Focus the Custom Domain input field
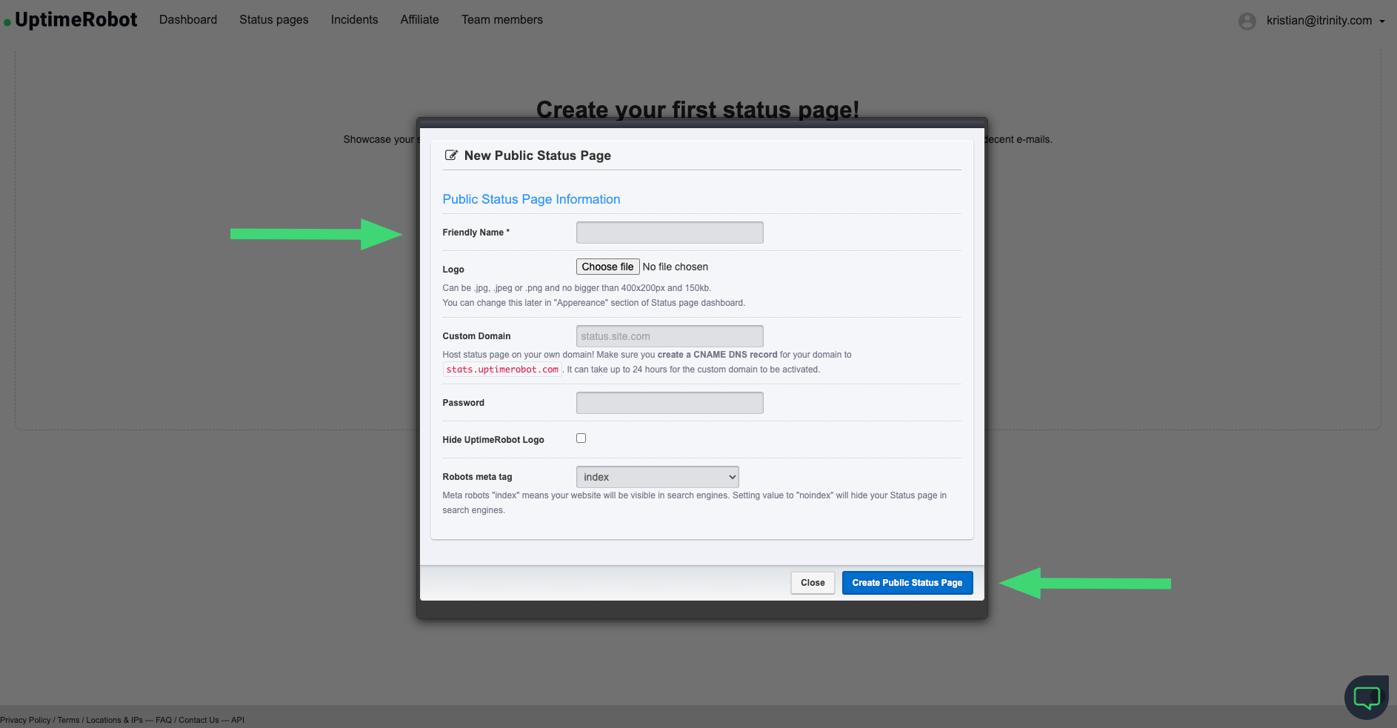The height and width of the screenshot is (728, 1397). (670, 336)
